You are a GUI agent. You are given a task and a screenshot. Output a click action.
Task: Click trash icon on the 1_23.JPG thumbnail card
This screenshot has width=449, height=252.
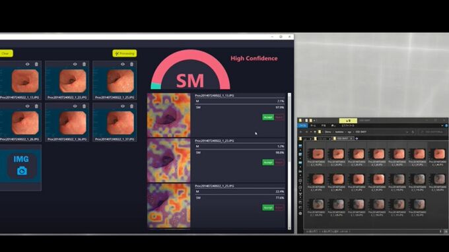coord(85,65)
